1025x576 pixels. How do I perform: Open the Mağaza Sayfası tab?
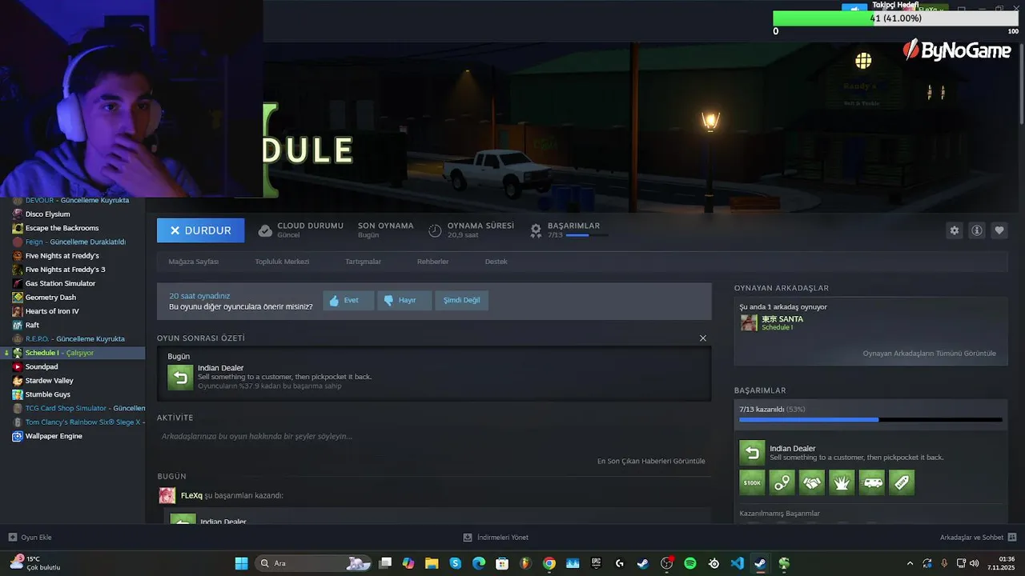click(193, 262)
